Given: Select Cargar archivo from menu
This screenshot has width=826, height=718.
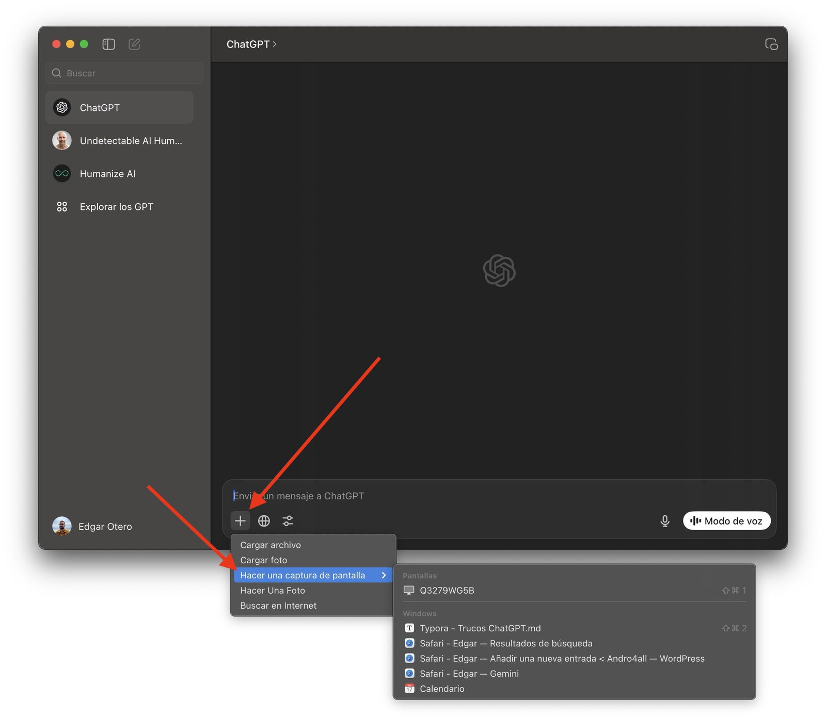Looking at the screenshot, I should coord(313,545).
